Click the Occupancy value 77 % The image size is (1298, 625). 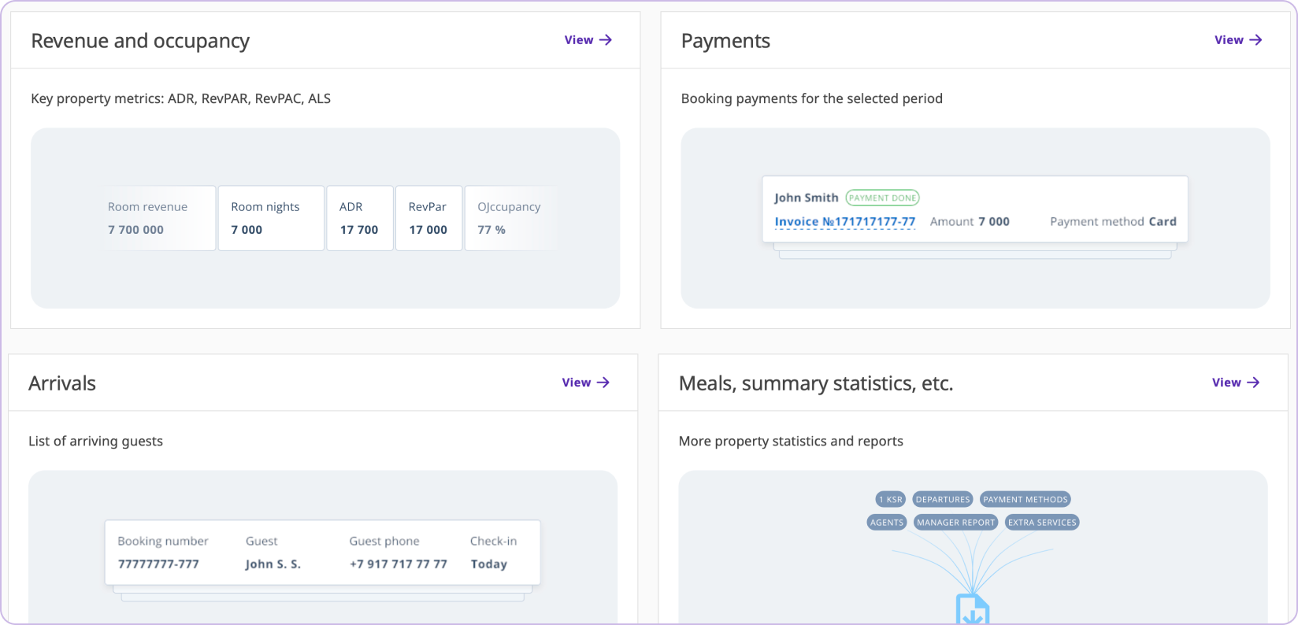coord(491,230)
